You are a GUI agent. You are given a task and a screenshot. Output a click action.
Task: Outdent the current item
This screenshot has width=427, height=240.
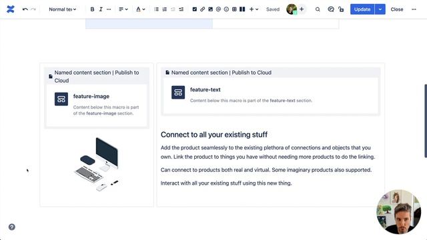pos(173,9)
